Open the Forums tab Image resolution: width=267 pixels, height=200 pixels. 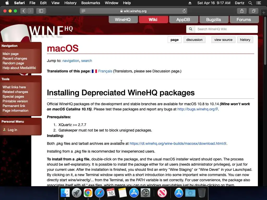point(244,20)
